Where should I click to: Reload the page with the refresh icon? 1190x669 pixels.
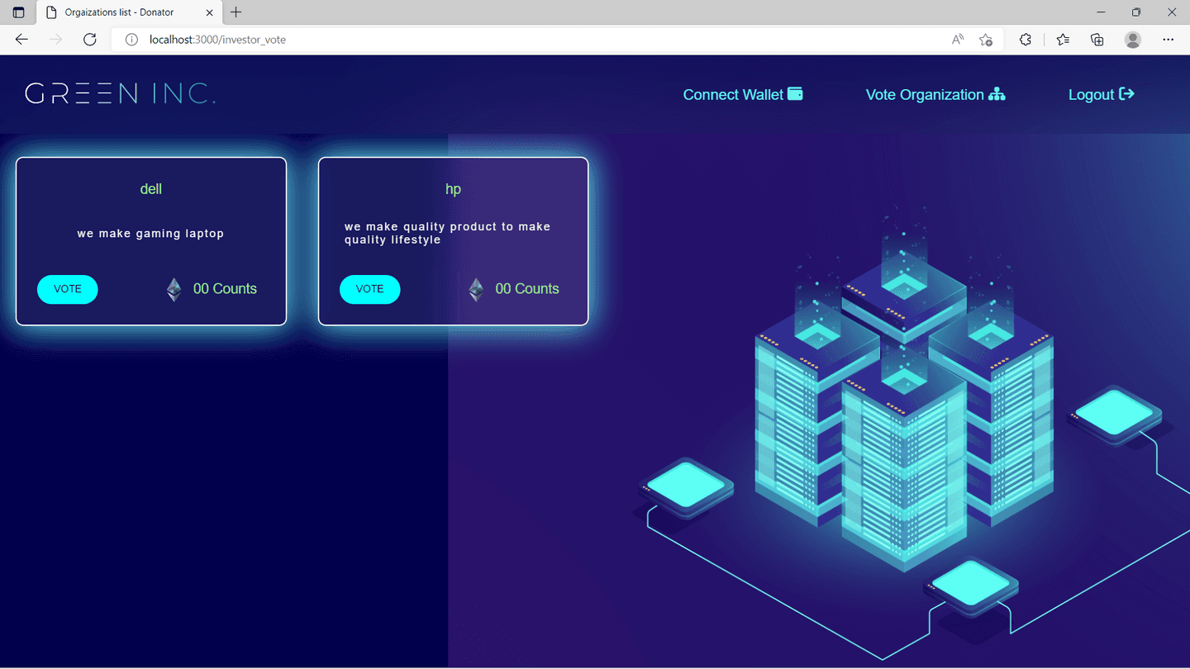coord(90,39)
